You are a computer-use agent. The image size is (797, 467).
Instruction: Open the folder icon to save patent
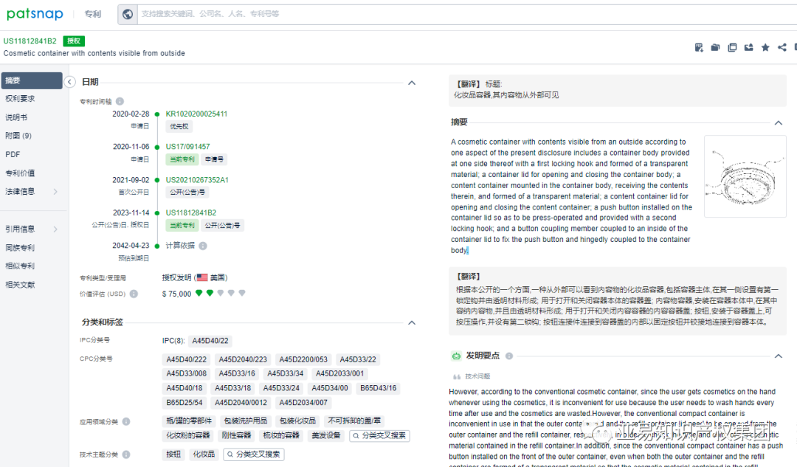[715, 47]
